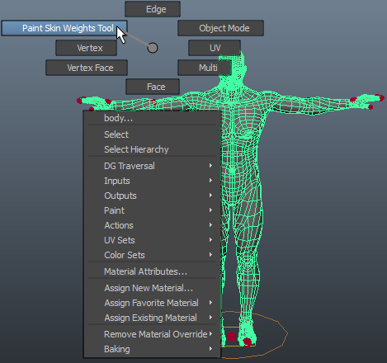
Task: Open Material Attributes... dialog
Action: pyautogui.click(x=152, y=271)
